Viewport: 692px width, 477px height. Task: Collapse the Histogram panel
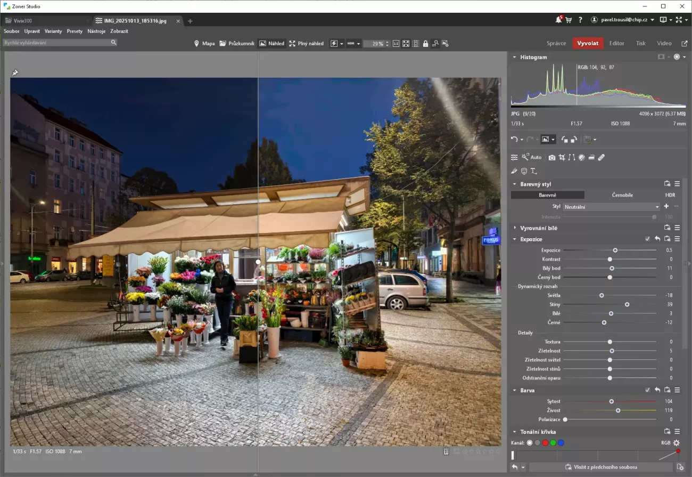(x=515, y=57)
